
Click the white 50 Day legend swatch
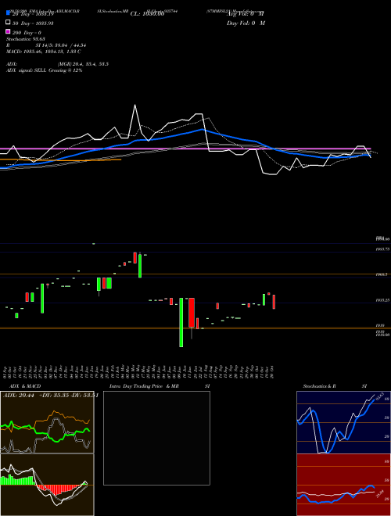coord(9,23)
